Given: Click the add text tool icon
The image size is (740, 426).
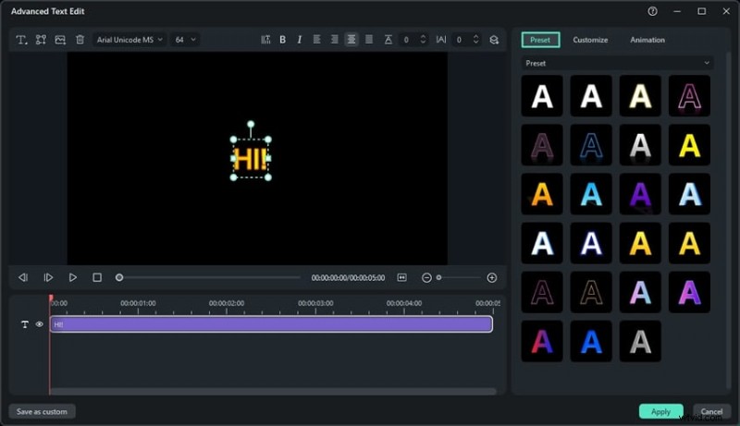Looking at the screenshot, I should [20, 40].
